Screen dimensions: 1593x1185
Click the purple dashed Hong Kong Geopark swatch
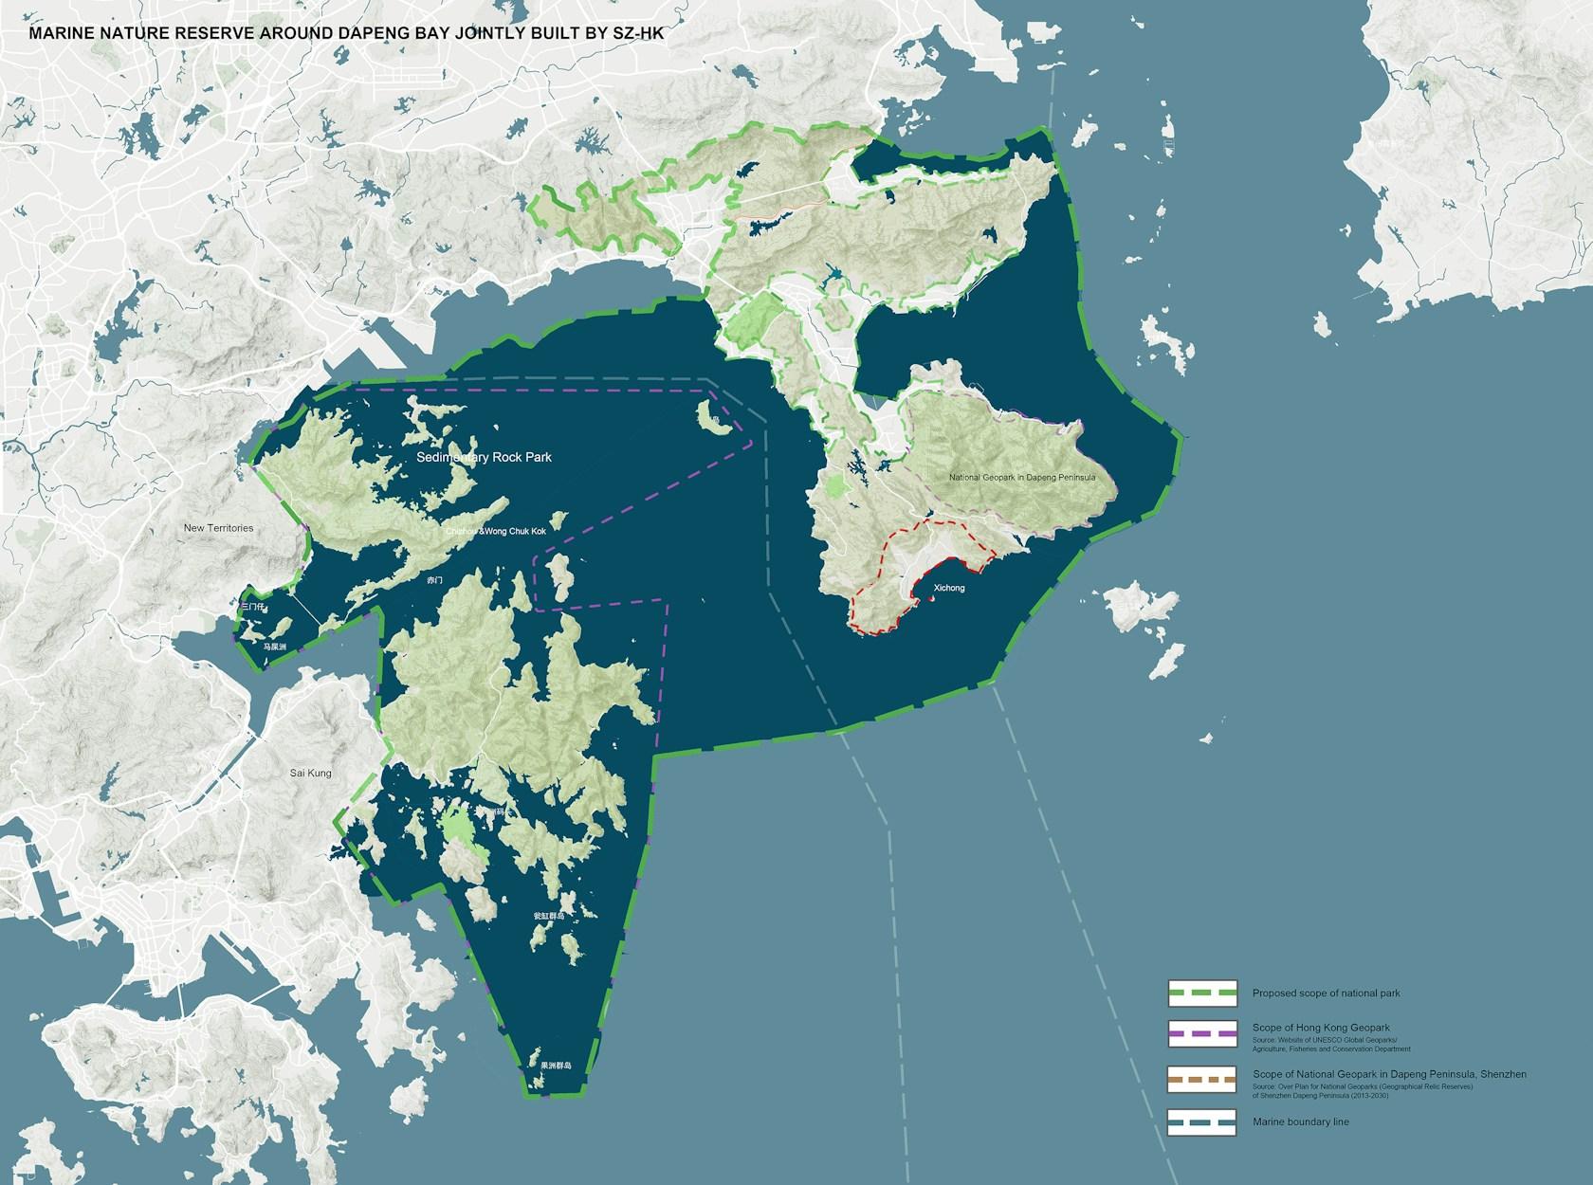[x=1202, y=1033]
